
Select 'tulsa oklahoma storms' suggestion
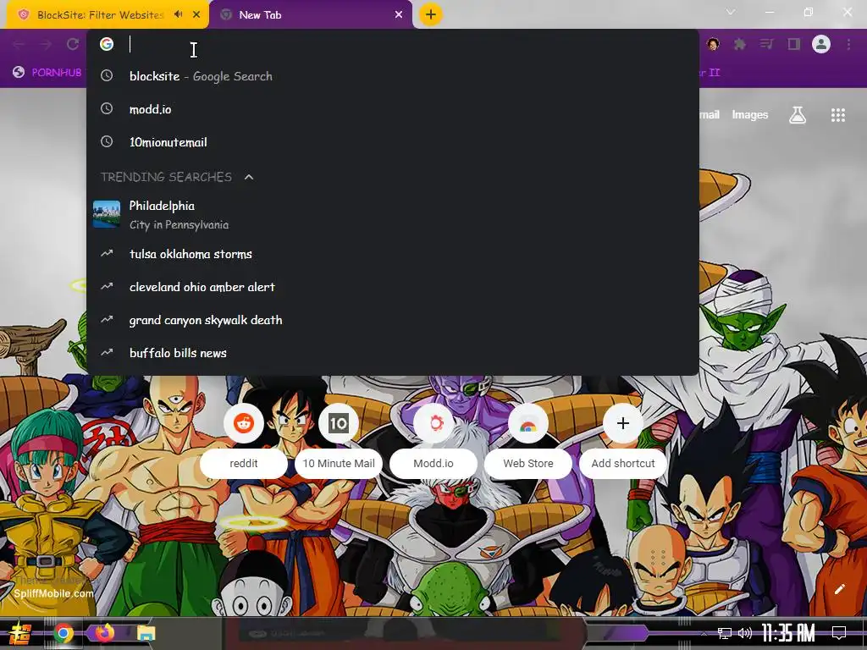coord(393,254)
